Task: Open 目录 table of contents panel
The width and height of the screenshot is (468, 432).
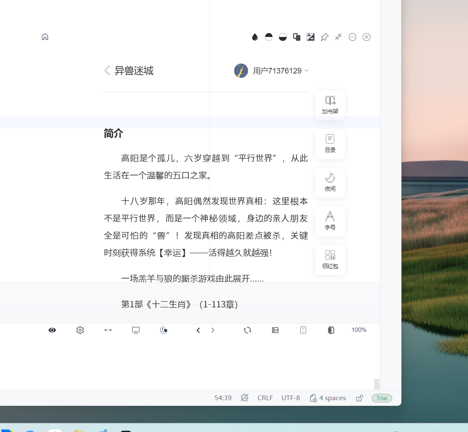Action: coord(330,144)
